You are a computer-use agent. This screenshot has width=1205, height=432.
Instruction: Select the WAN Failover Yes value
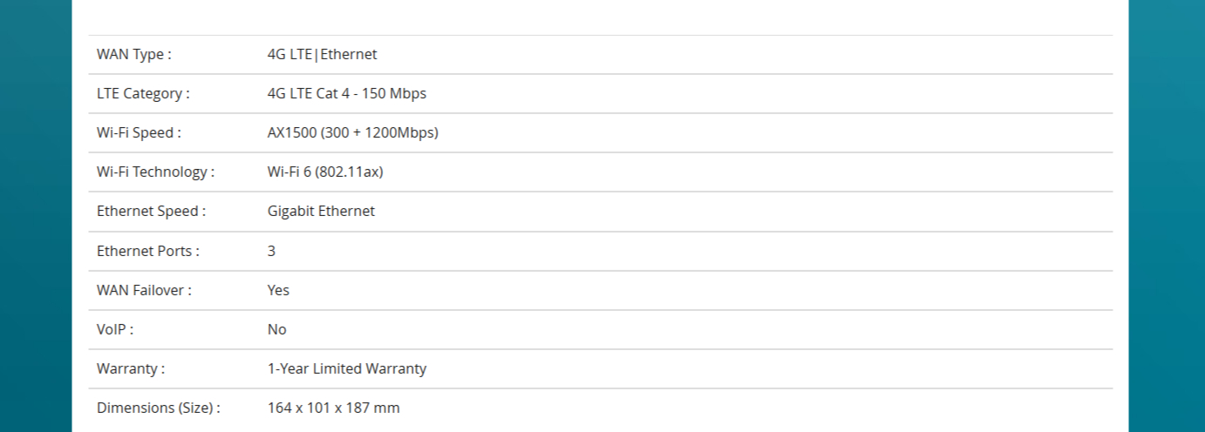[x=278, y=290]
